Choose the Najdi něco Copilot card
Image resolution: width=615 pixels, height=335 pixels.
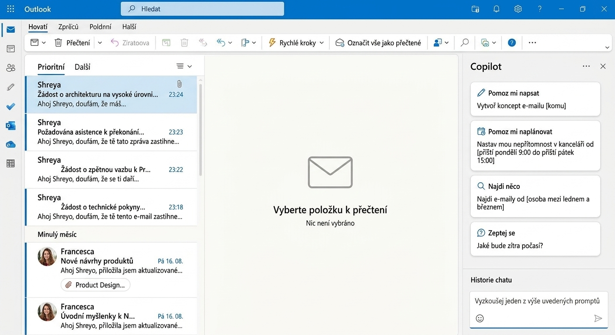536,196
